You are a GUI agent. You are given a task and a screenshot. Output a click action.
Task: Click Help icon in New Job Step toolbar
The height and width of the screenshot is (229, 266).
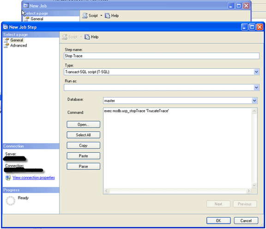tap(87, 37)
